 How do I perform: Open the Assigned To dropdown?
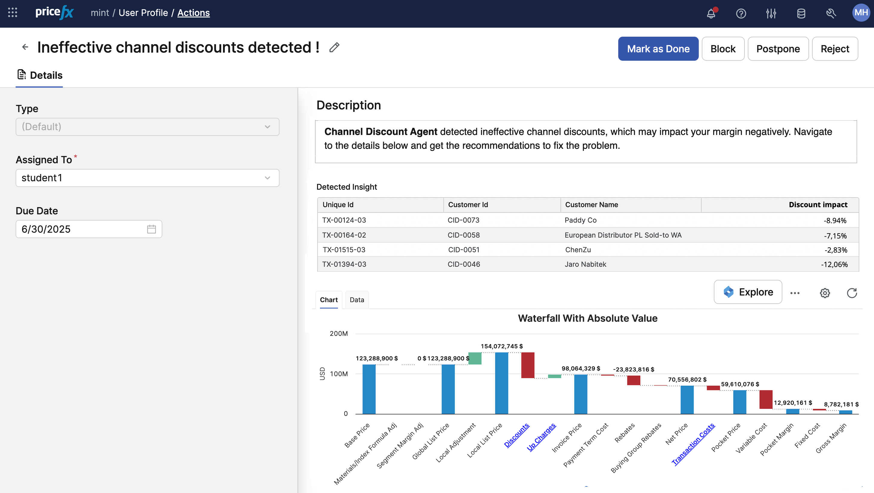point(147,178)
